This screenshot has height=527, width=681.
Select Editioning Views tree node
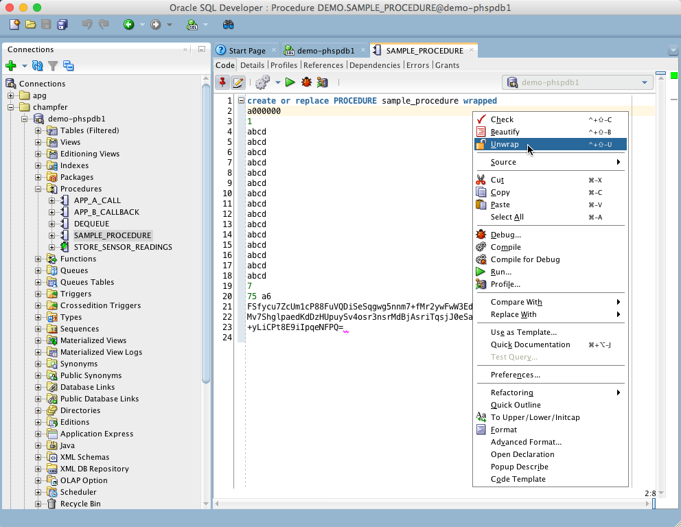pos(90,154)
